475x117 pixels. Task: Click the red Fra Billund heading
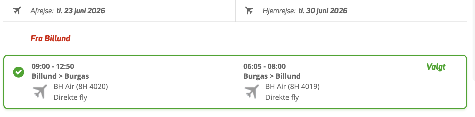pyautogui.click(x=51, y=38)
